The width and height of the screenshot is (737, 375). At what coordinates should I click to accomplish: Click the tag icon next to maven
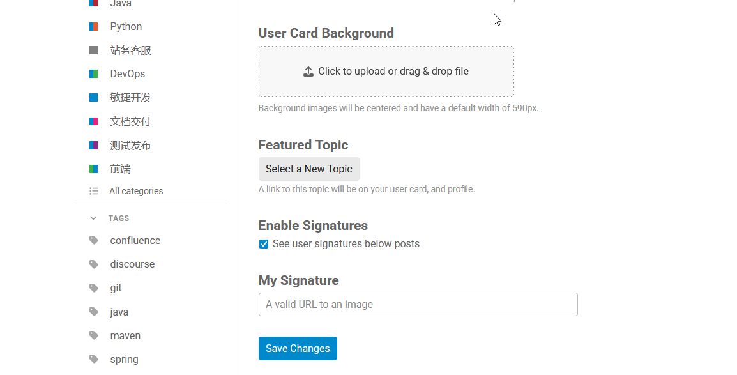click(94, 335)
